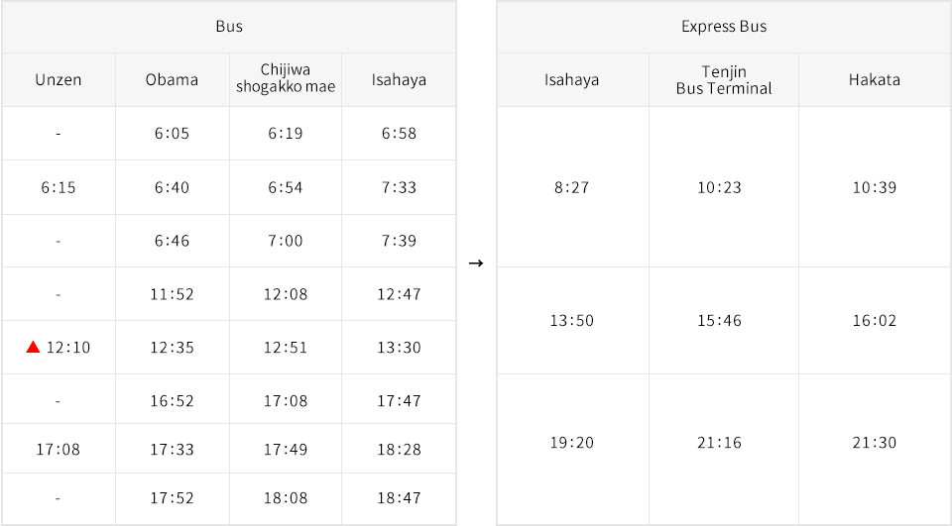This screenshot has height=526, width=952.
Task: Select the Obama column header
Action: click(x=172, y=79)
